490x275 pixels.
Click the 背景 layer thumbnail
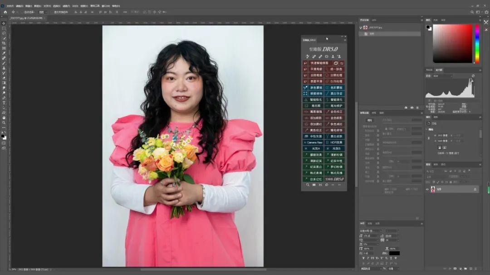click(x=432, y=189)
